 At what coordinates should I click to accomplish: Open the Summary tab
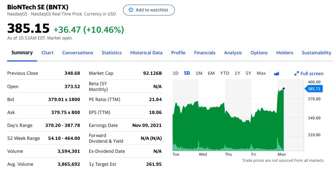[22, 53]
